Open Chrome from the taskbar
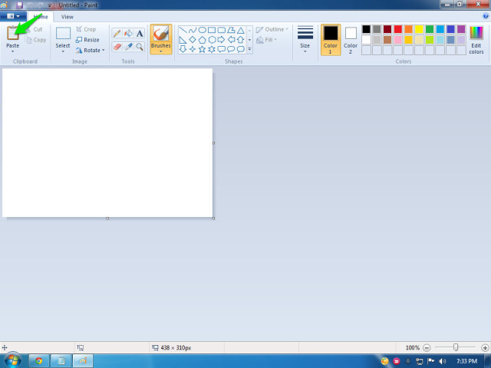Image resolution: width=491 pixels, height=368 pixels. point(39,361)
